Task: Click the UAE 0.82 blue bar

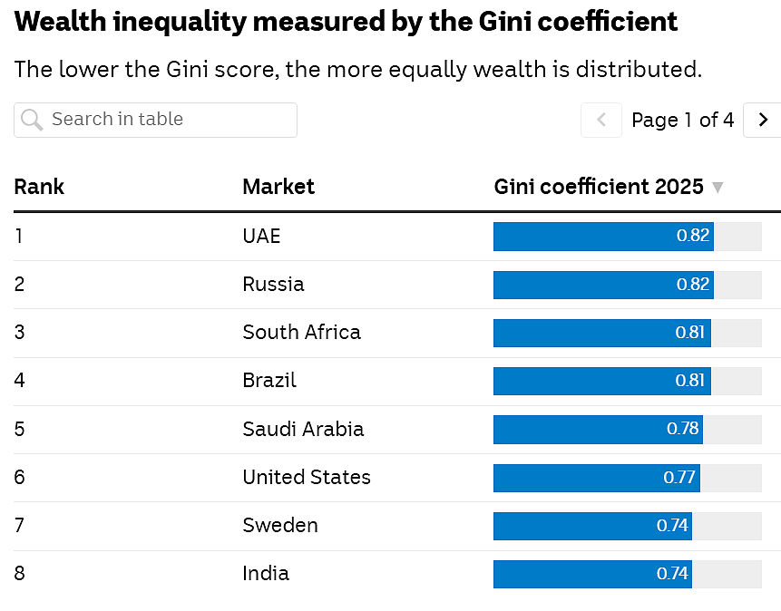Action: [604, 236]
